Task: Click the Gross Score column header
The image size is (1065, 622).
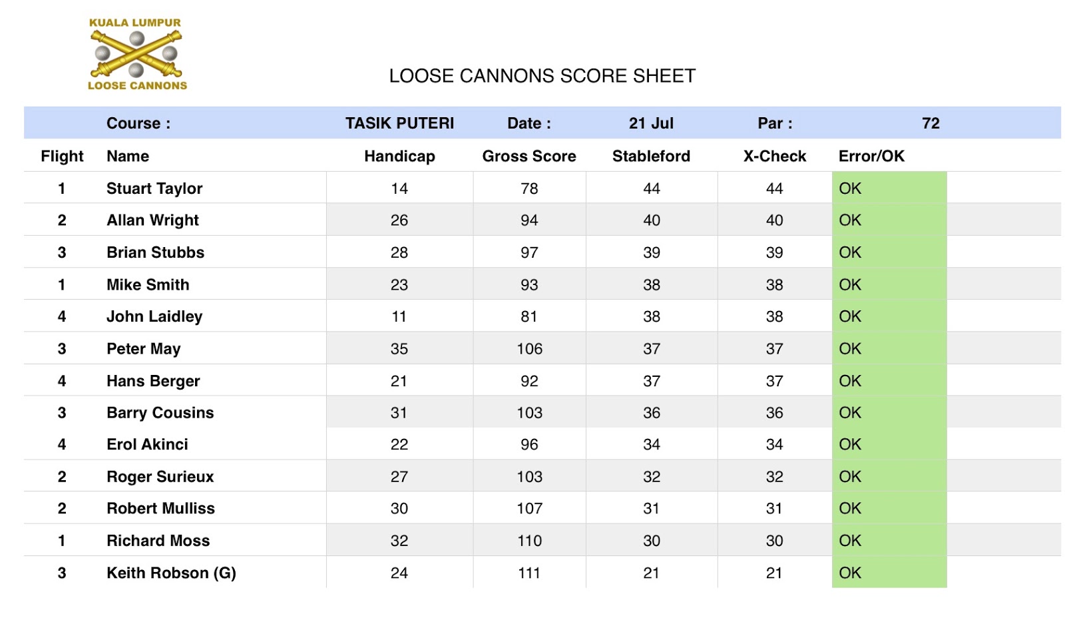Action: (x=529, y=156)
